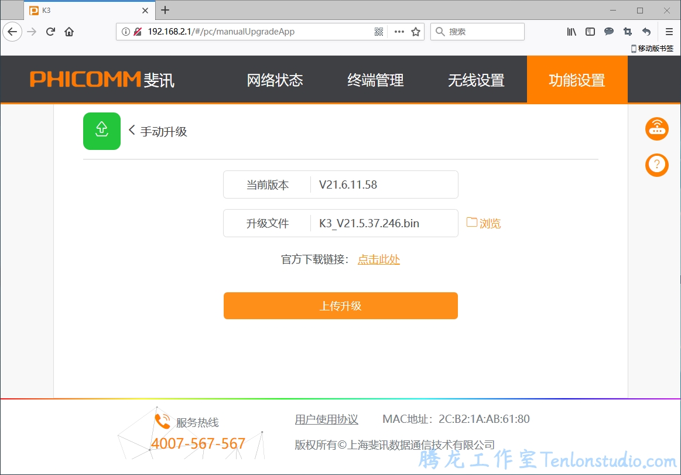Screen dimensions: 681x475
Task: Reload the current router page
Action: click(x=50, y=31)
